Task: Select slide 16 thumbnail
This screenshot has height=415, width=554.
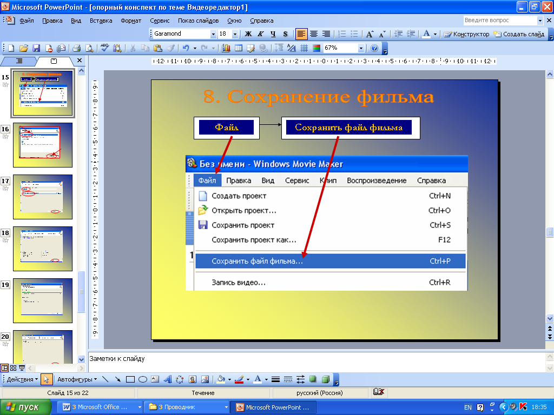Action: pyautogui.click(x=43, y=145)
